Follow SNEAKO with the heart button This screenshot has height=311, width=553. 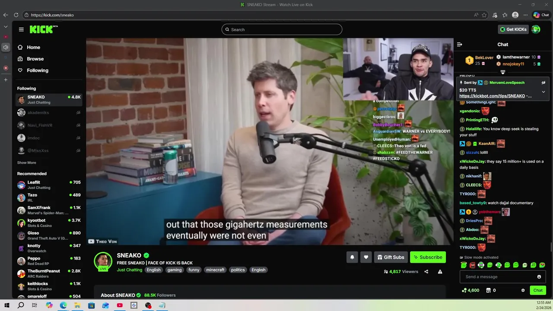coord(366,257)
